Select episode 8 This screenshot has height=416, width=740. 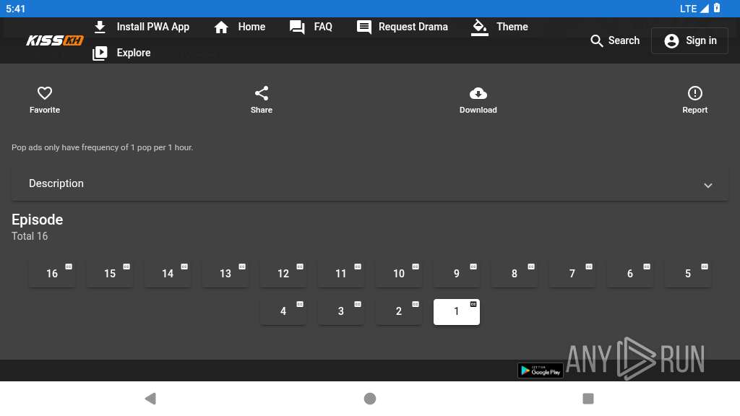pyautogui.click(x=515, y=274)
